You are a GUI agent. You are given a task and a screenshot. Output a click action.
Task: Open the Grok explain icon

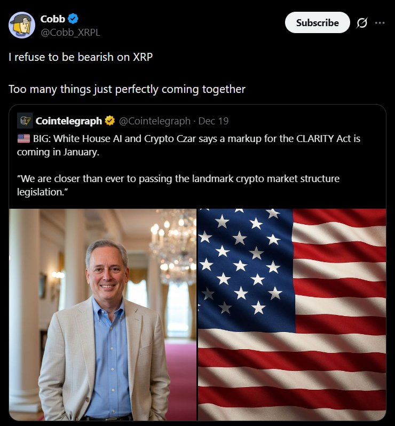click(x=362, y=23)
